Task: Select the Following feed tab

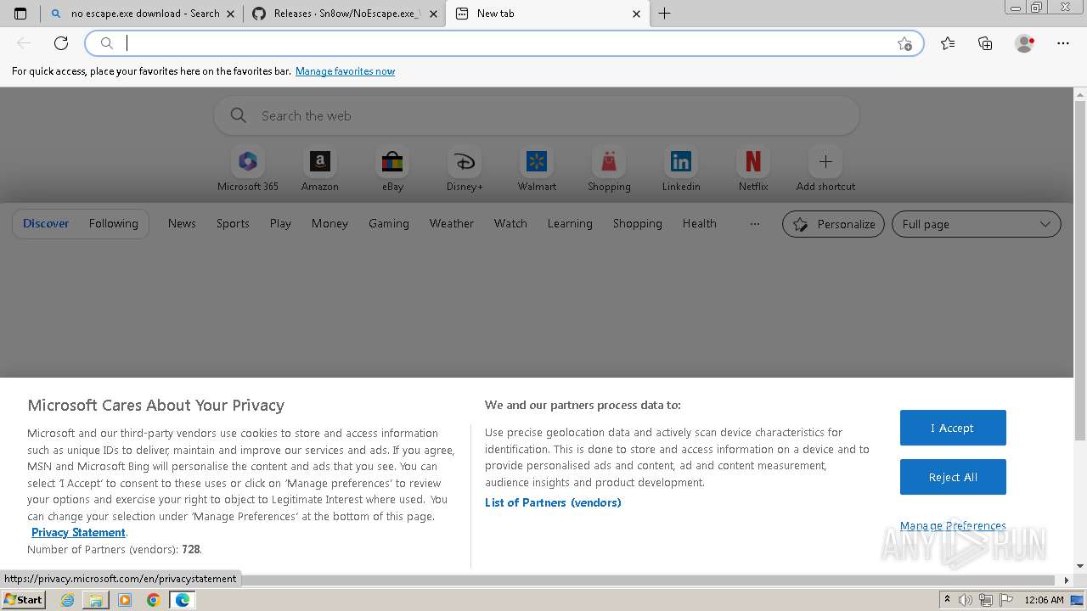Action: point(114,224)
